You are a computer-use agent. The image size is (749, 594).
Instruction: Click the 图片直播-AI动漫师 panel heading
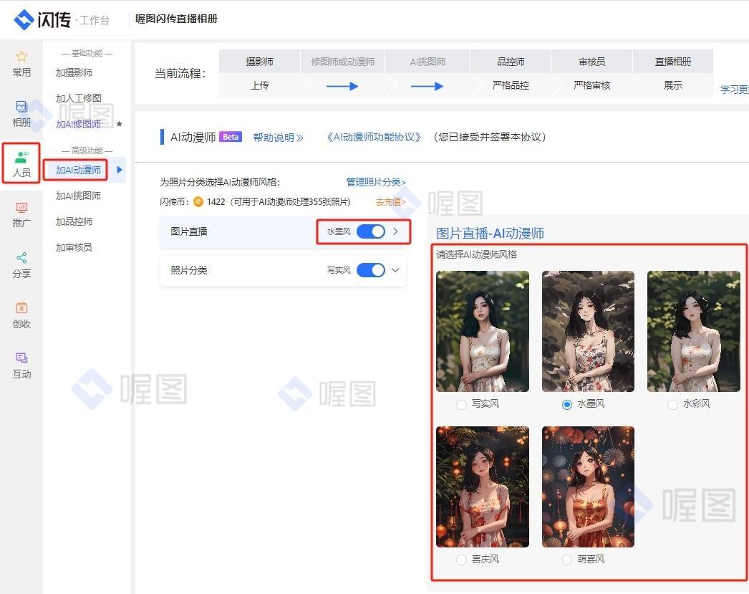click(x=490, y=233)
